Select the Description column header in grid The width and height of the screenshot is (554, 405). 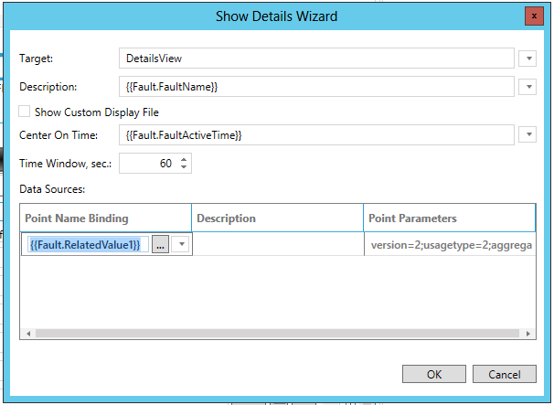pos(277,218)
